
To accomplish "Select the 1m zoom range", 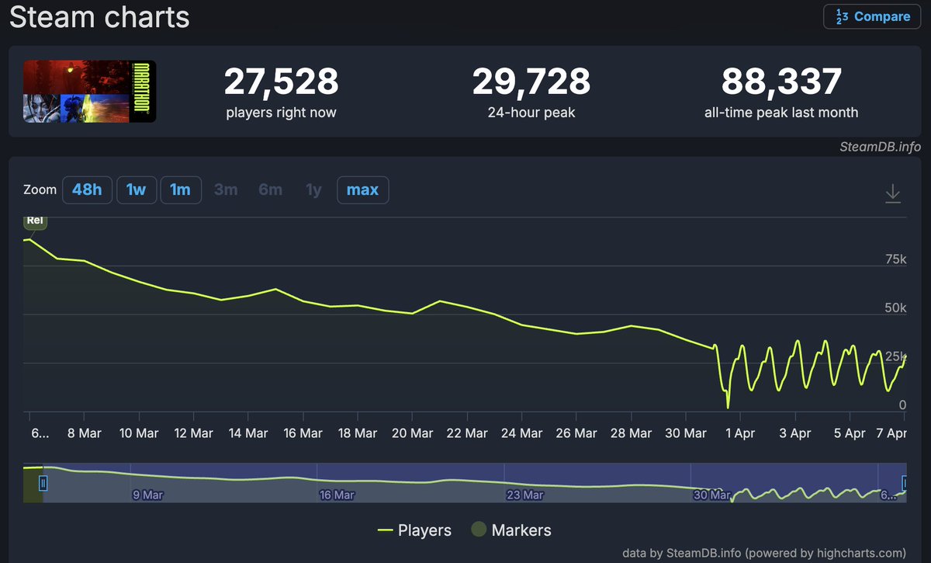I will tap(181, 189).
